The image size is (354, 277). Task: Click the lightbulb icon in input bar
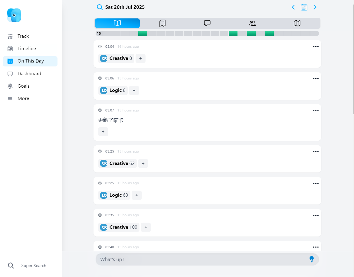point(312,259)
